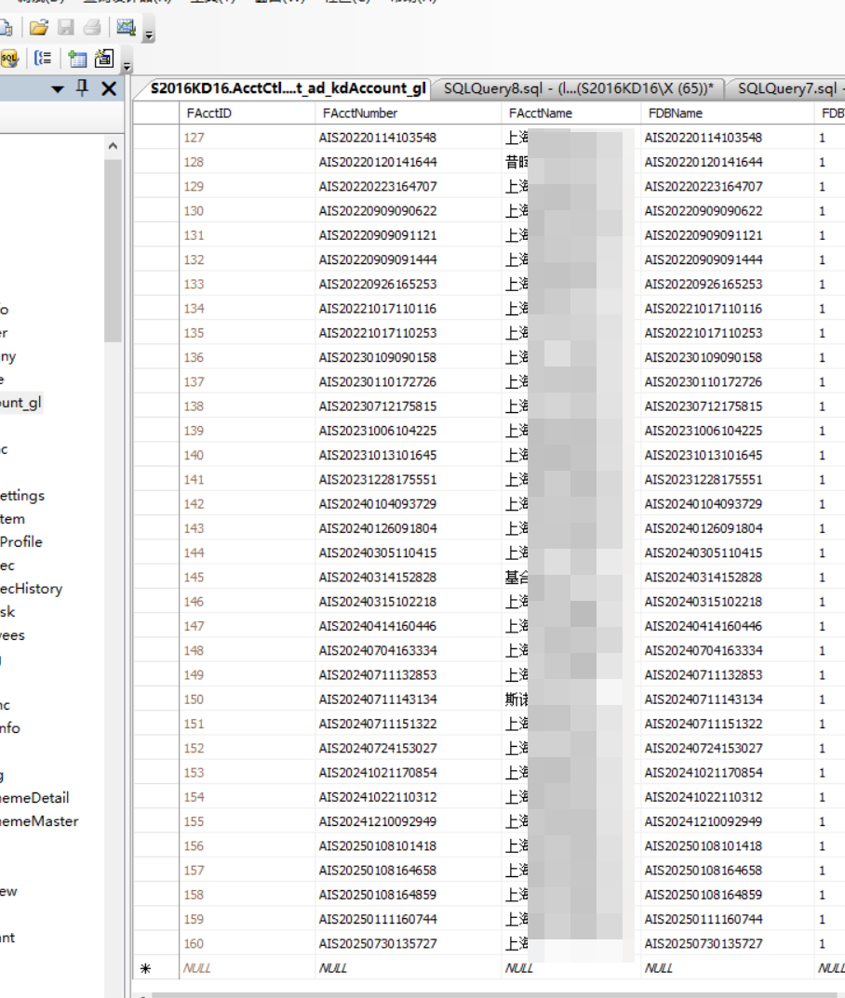Click the Print icon in toolbar

[91, 28]
